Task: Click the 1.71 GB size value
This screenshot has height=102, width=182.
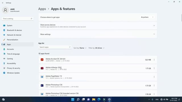Action: (x=148, y=69)
